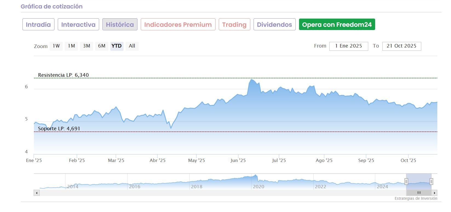This screenshot has height=212, width=451.
Task: Switch to the Intradía tab
Action: (38, 25)
